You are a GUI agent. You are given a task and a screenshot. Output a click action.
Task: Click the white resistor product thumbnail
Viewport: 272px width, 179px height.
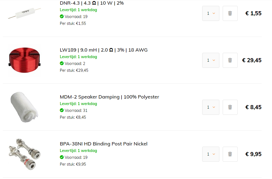[25, 13]
